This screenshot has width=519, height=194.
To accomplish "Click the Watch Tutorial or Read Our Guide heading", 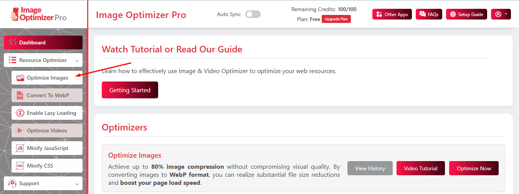I will [172, 49].
